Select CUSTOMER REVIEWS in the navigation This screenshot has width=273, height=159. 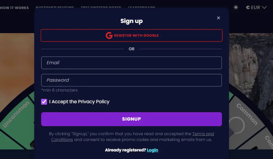tap(55, 8)
